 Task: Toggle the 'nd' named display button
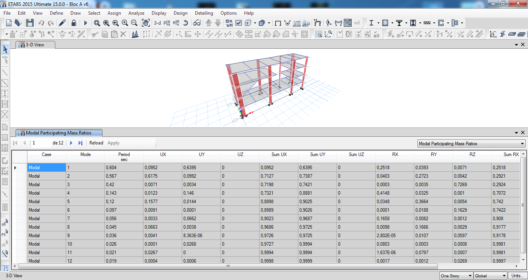tap(357, 23)
